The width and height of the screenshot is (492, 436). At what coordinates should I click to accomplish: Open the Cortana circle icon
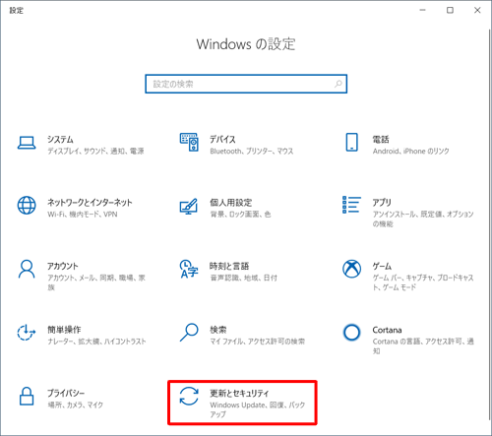click(351, 333)
